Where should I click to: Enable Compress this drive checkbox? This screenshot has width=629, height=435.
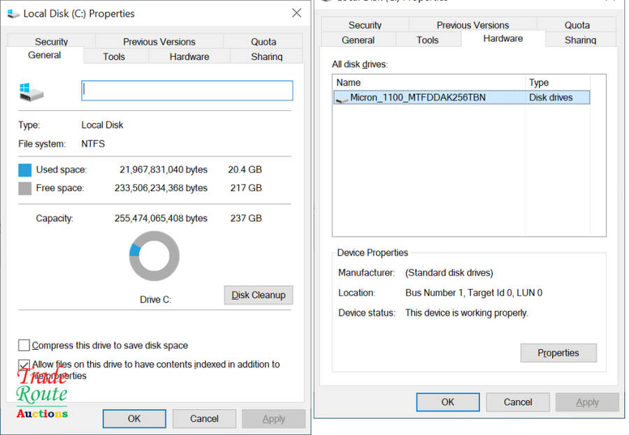click(24, 345)
